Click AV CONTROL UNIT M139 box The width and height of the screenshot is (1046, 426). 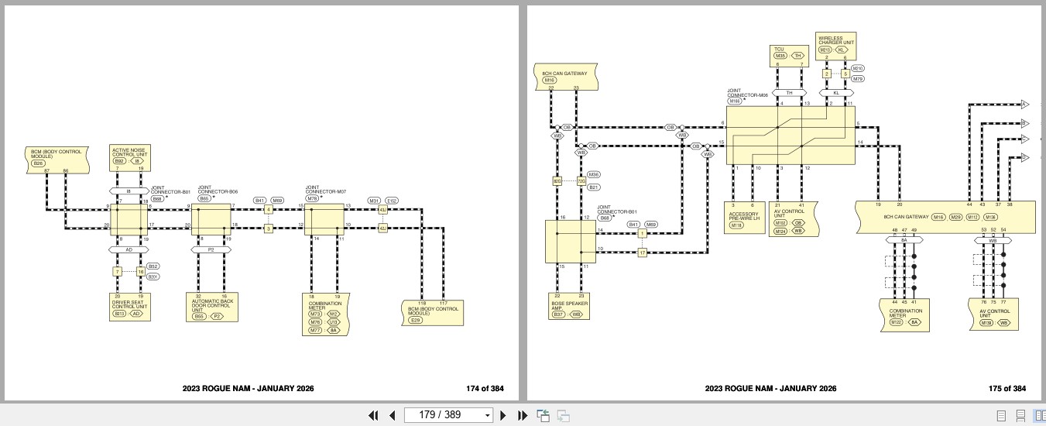(993, 314)
